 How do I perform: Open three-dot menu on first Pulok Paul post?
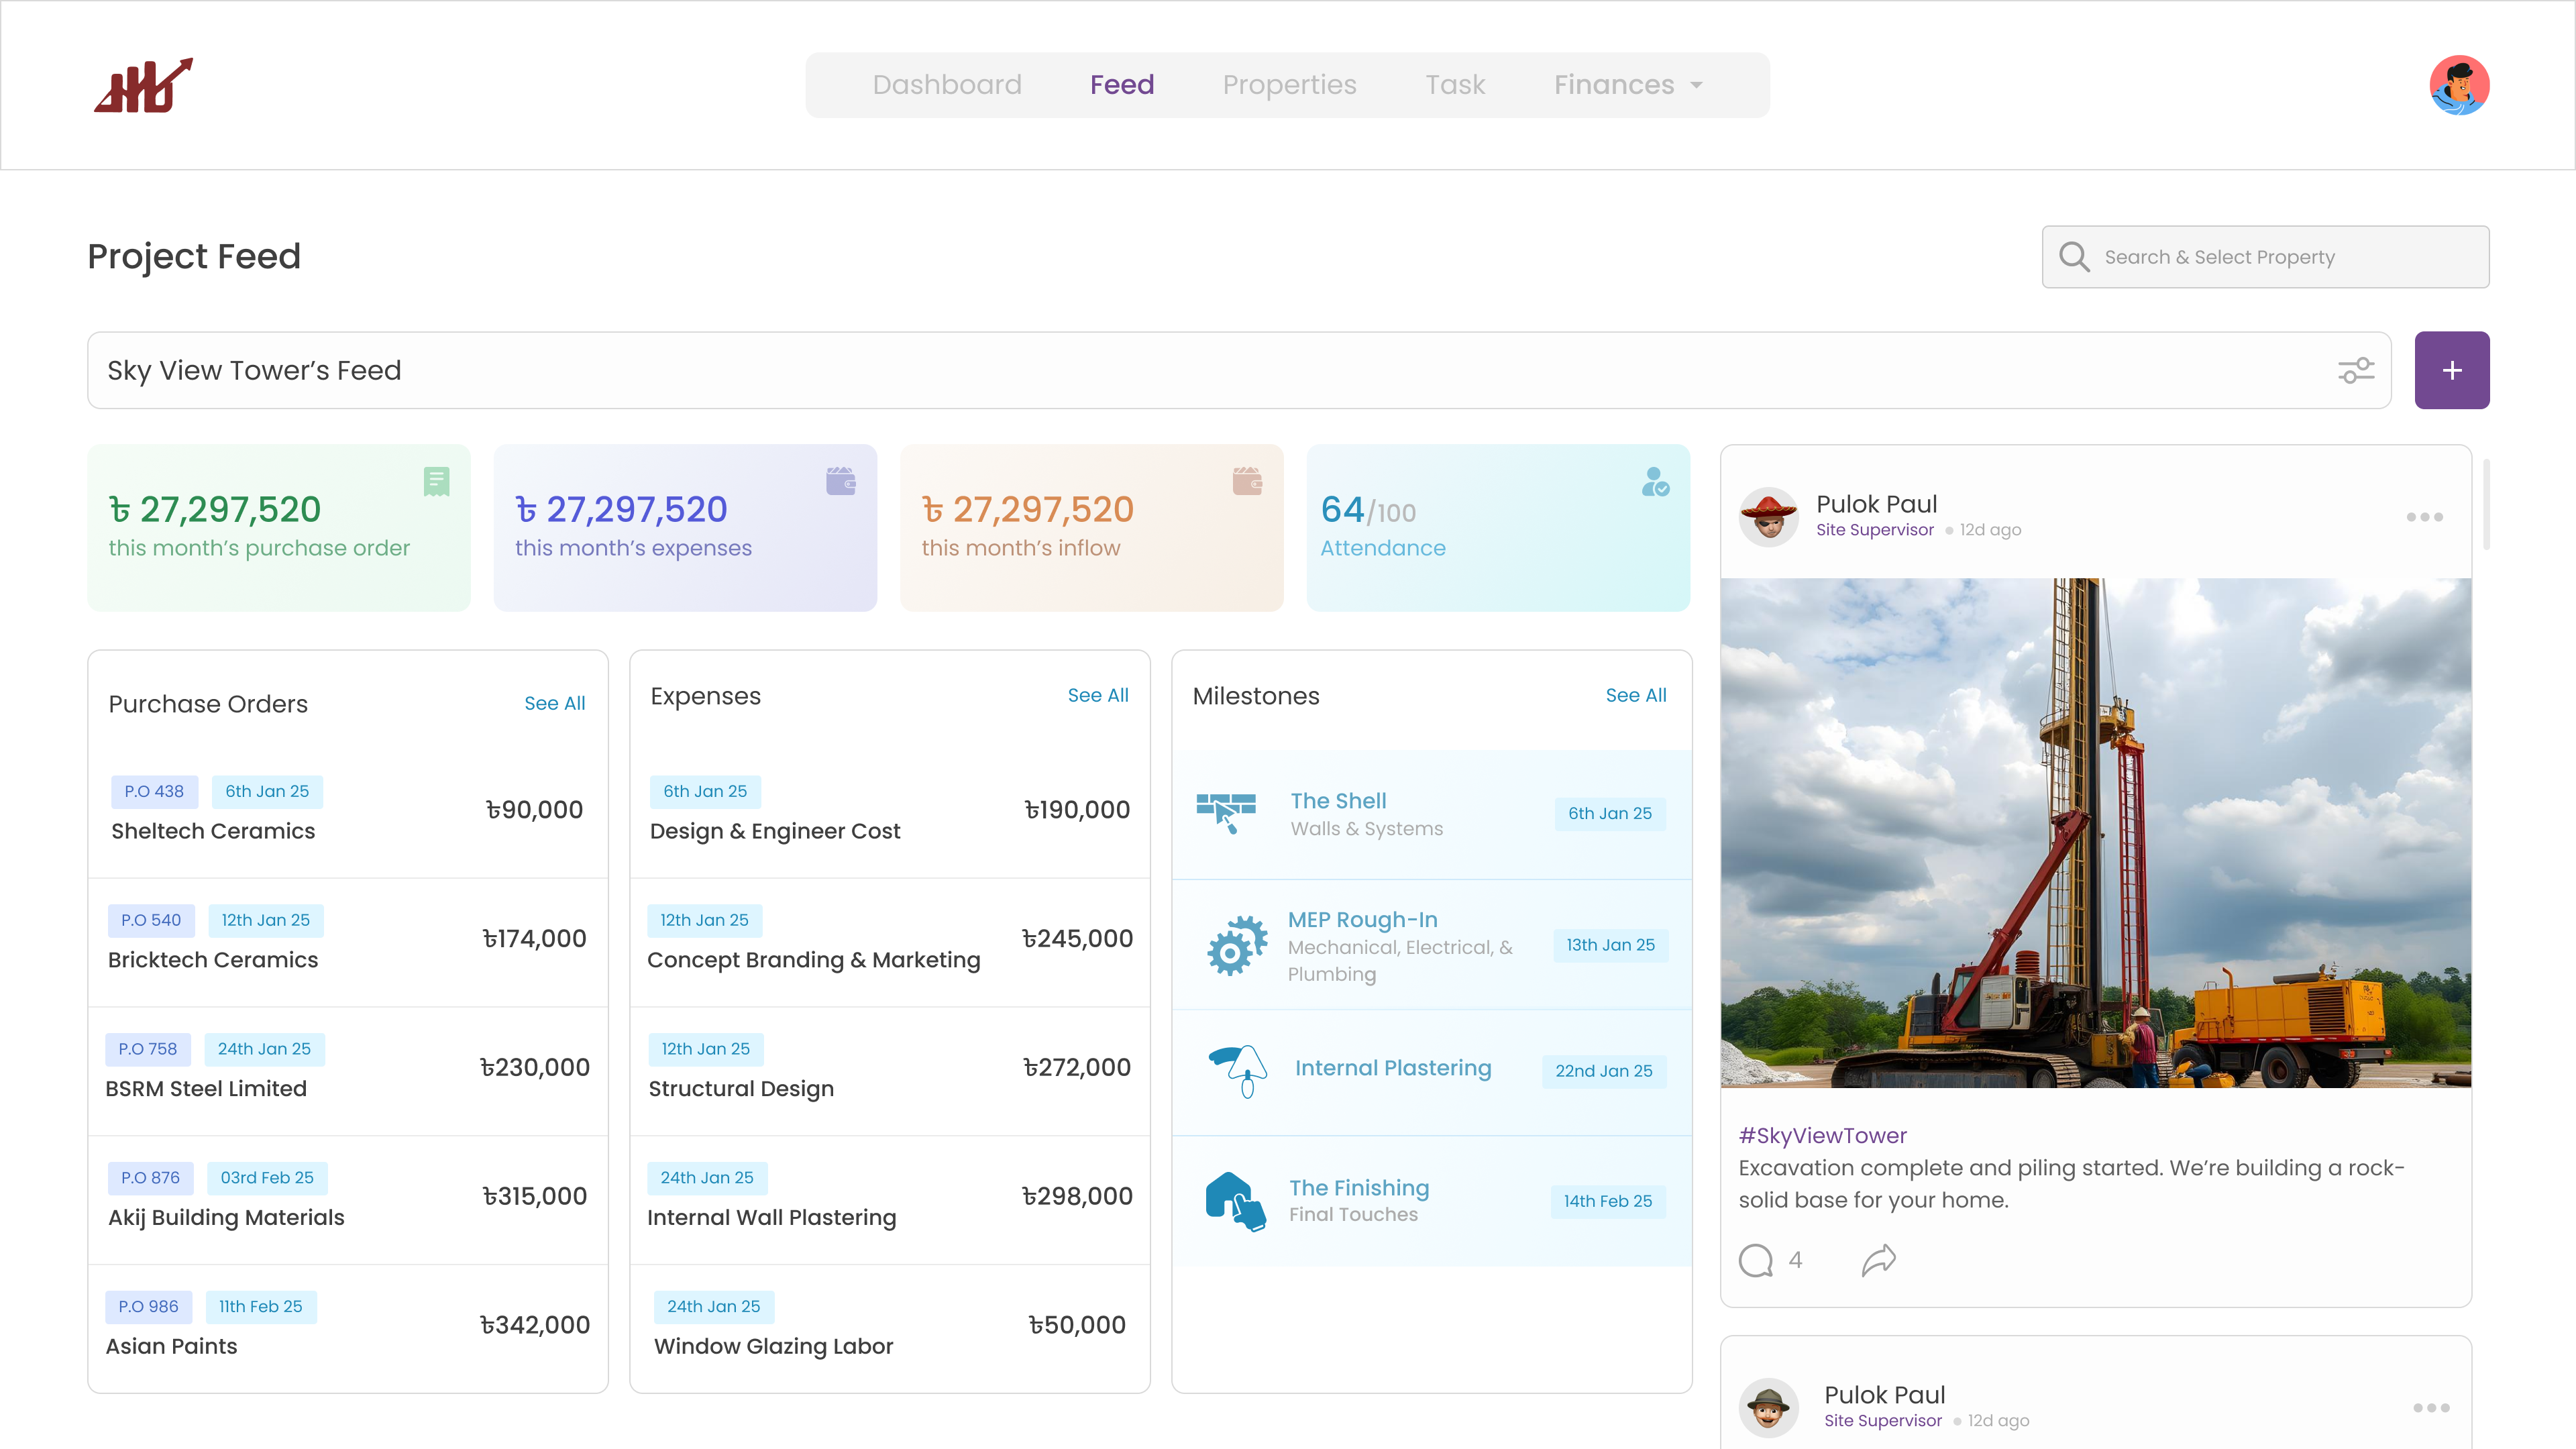pyautogui.click(x=2424, y=517)
